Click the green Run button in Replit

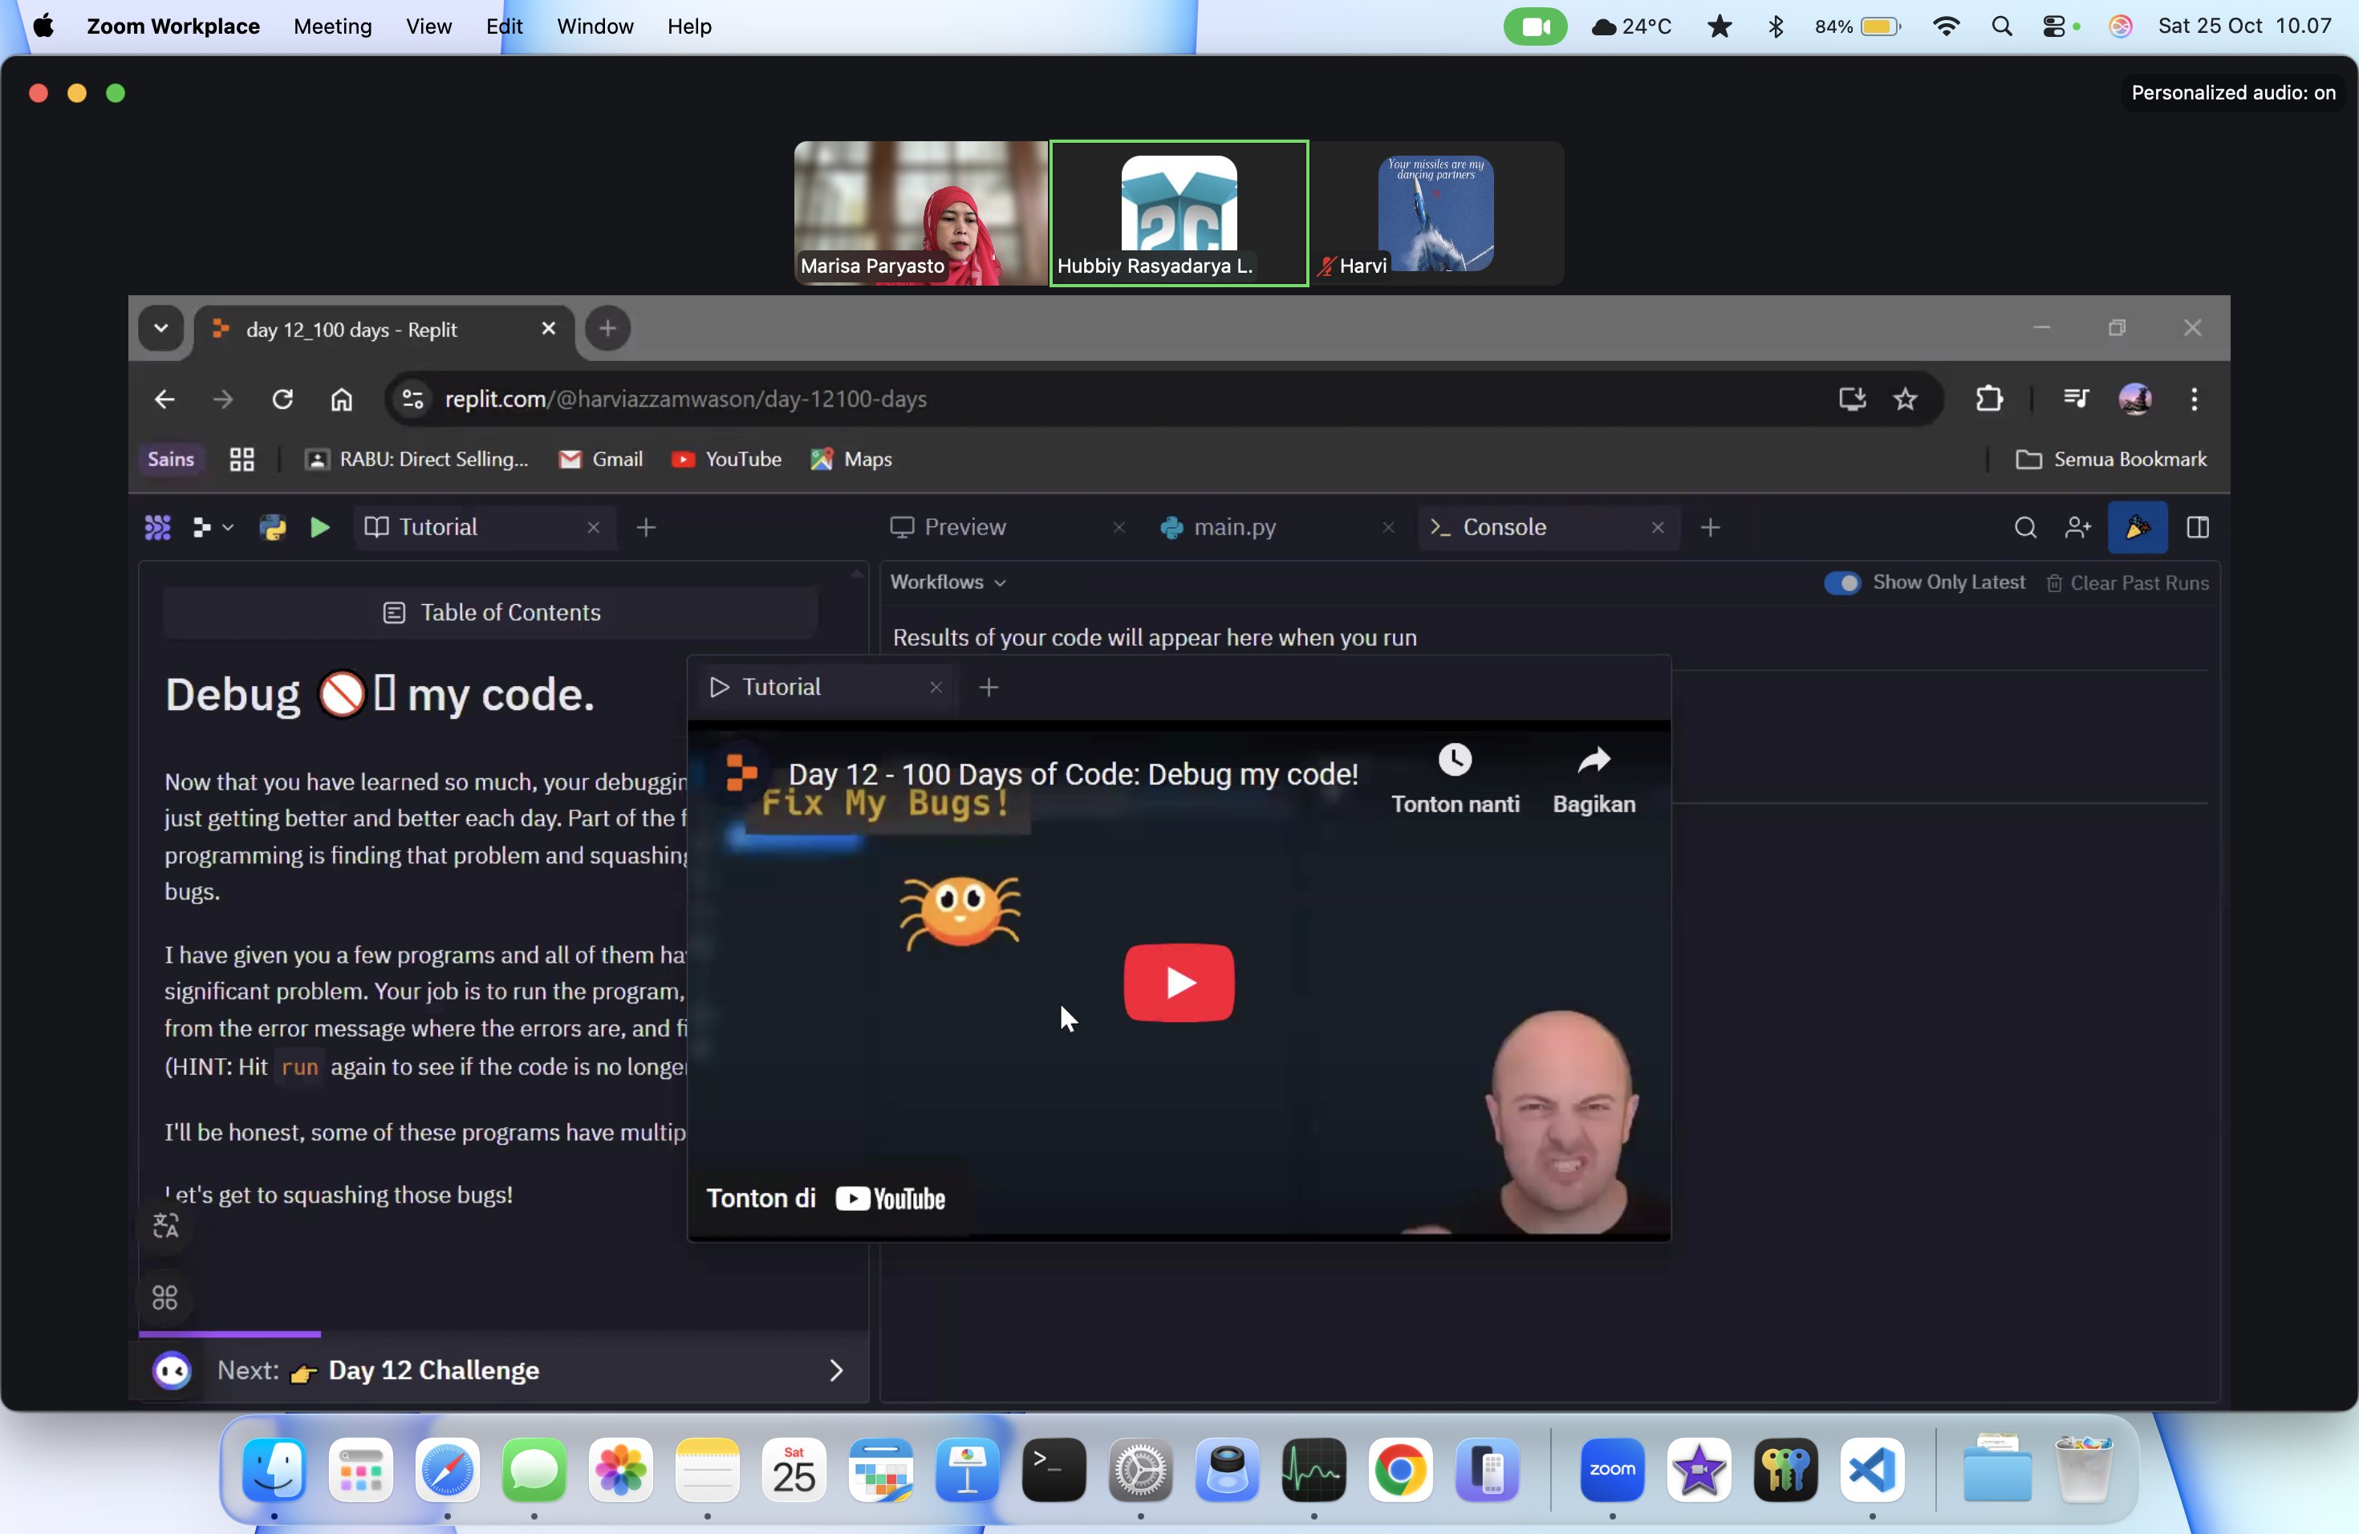[319, 527]
